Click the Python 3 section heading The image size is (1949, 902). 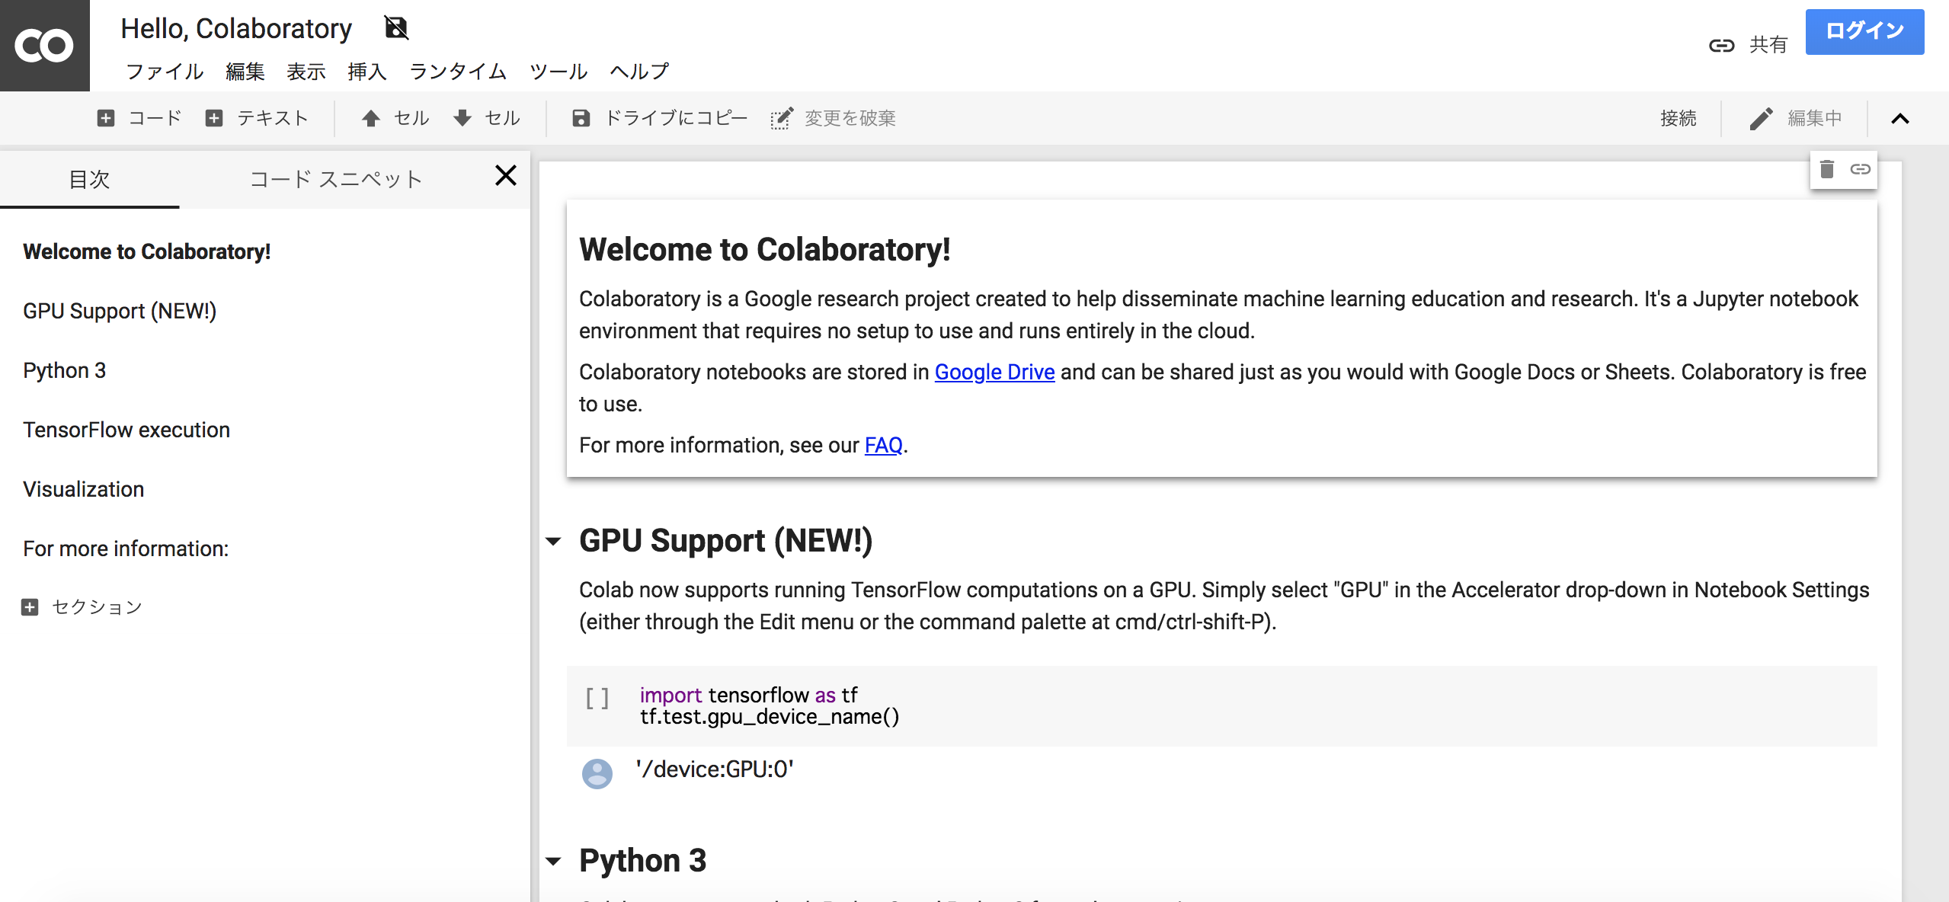pyautogui.click(x=642, y=860)
